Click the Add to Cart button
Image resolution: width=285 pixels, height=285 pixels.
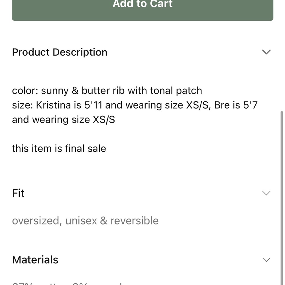pyautogui.click(x=142, y=9)
